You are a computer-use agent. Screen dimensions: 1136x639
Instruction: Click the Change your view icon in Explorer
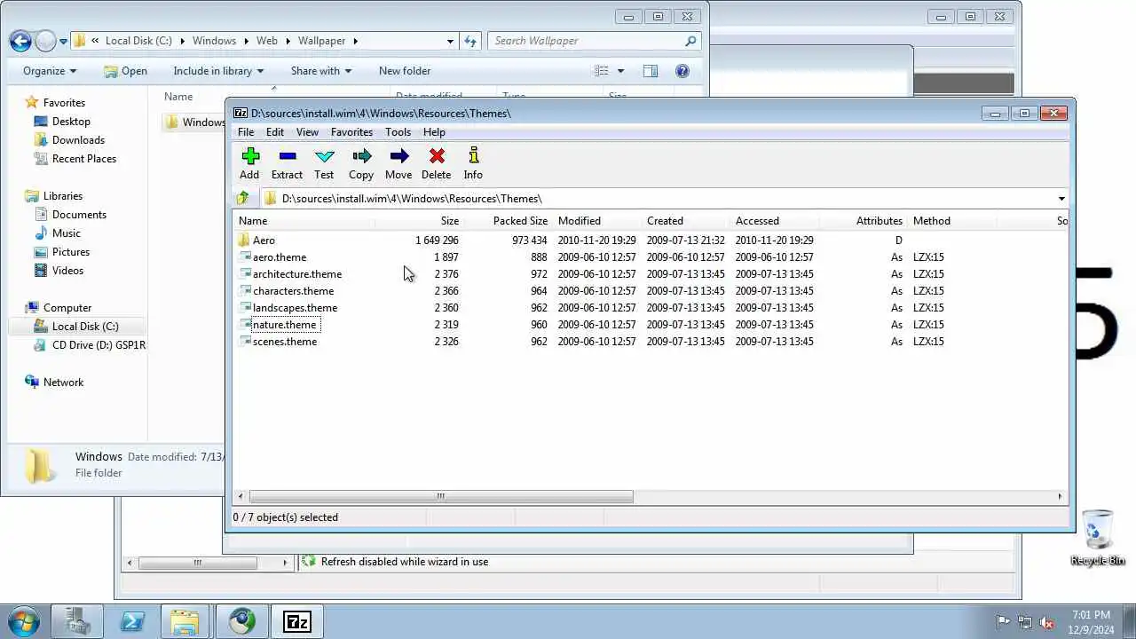[602, 71]
